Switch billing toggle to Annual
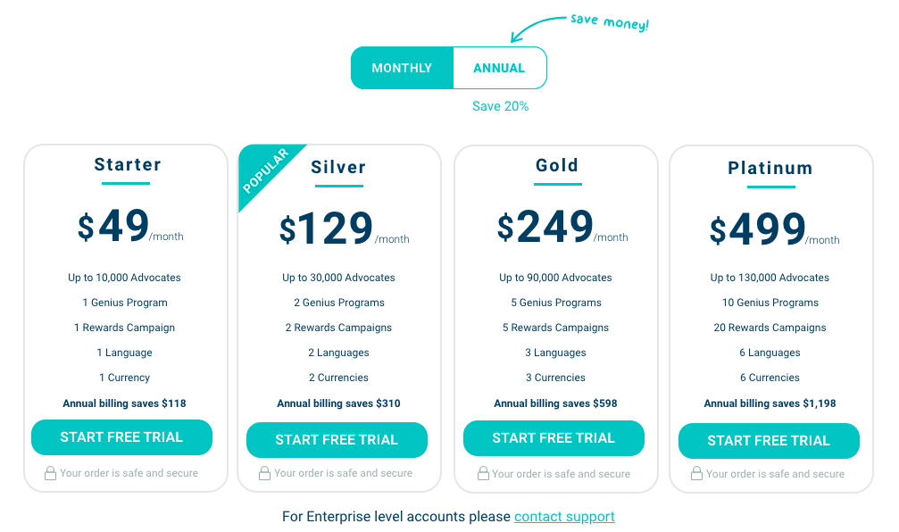The height and width of the screenshot is (532, 899). (499, 68)
